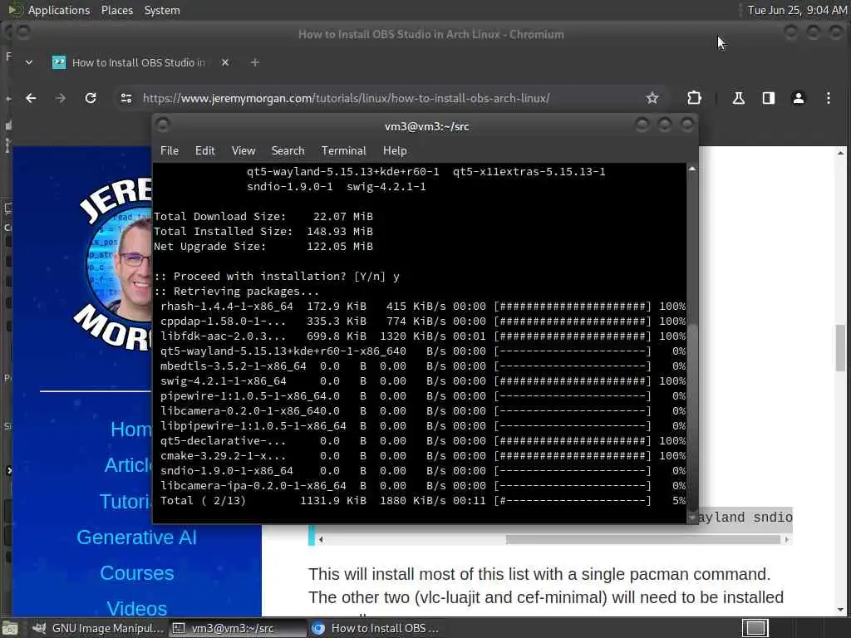Image resolution: width=851 pixels, height=638 pixels.
Task: Open the System menu in top panel
Action: 162,10
